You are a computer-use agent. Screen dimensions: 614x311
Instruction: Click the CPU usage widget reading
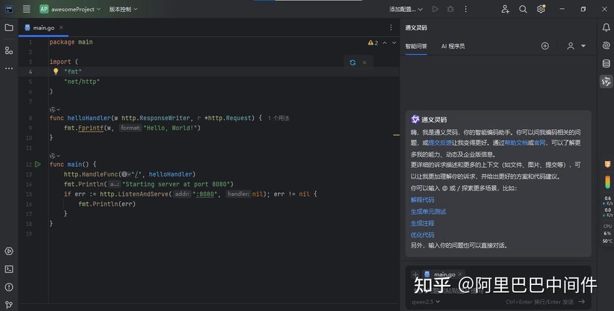(x=607, y=233)
